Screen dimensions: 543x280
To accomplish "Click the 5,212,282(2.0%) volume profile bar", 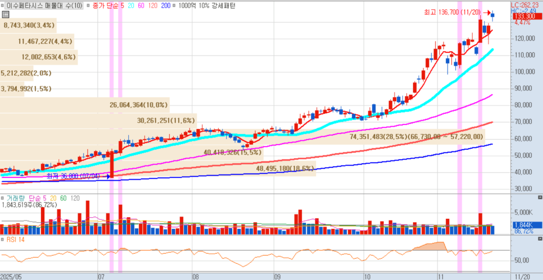I will click(17, 73).
